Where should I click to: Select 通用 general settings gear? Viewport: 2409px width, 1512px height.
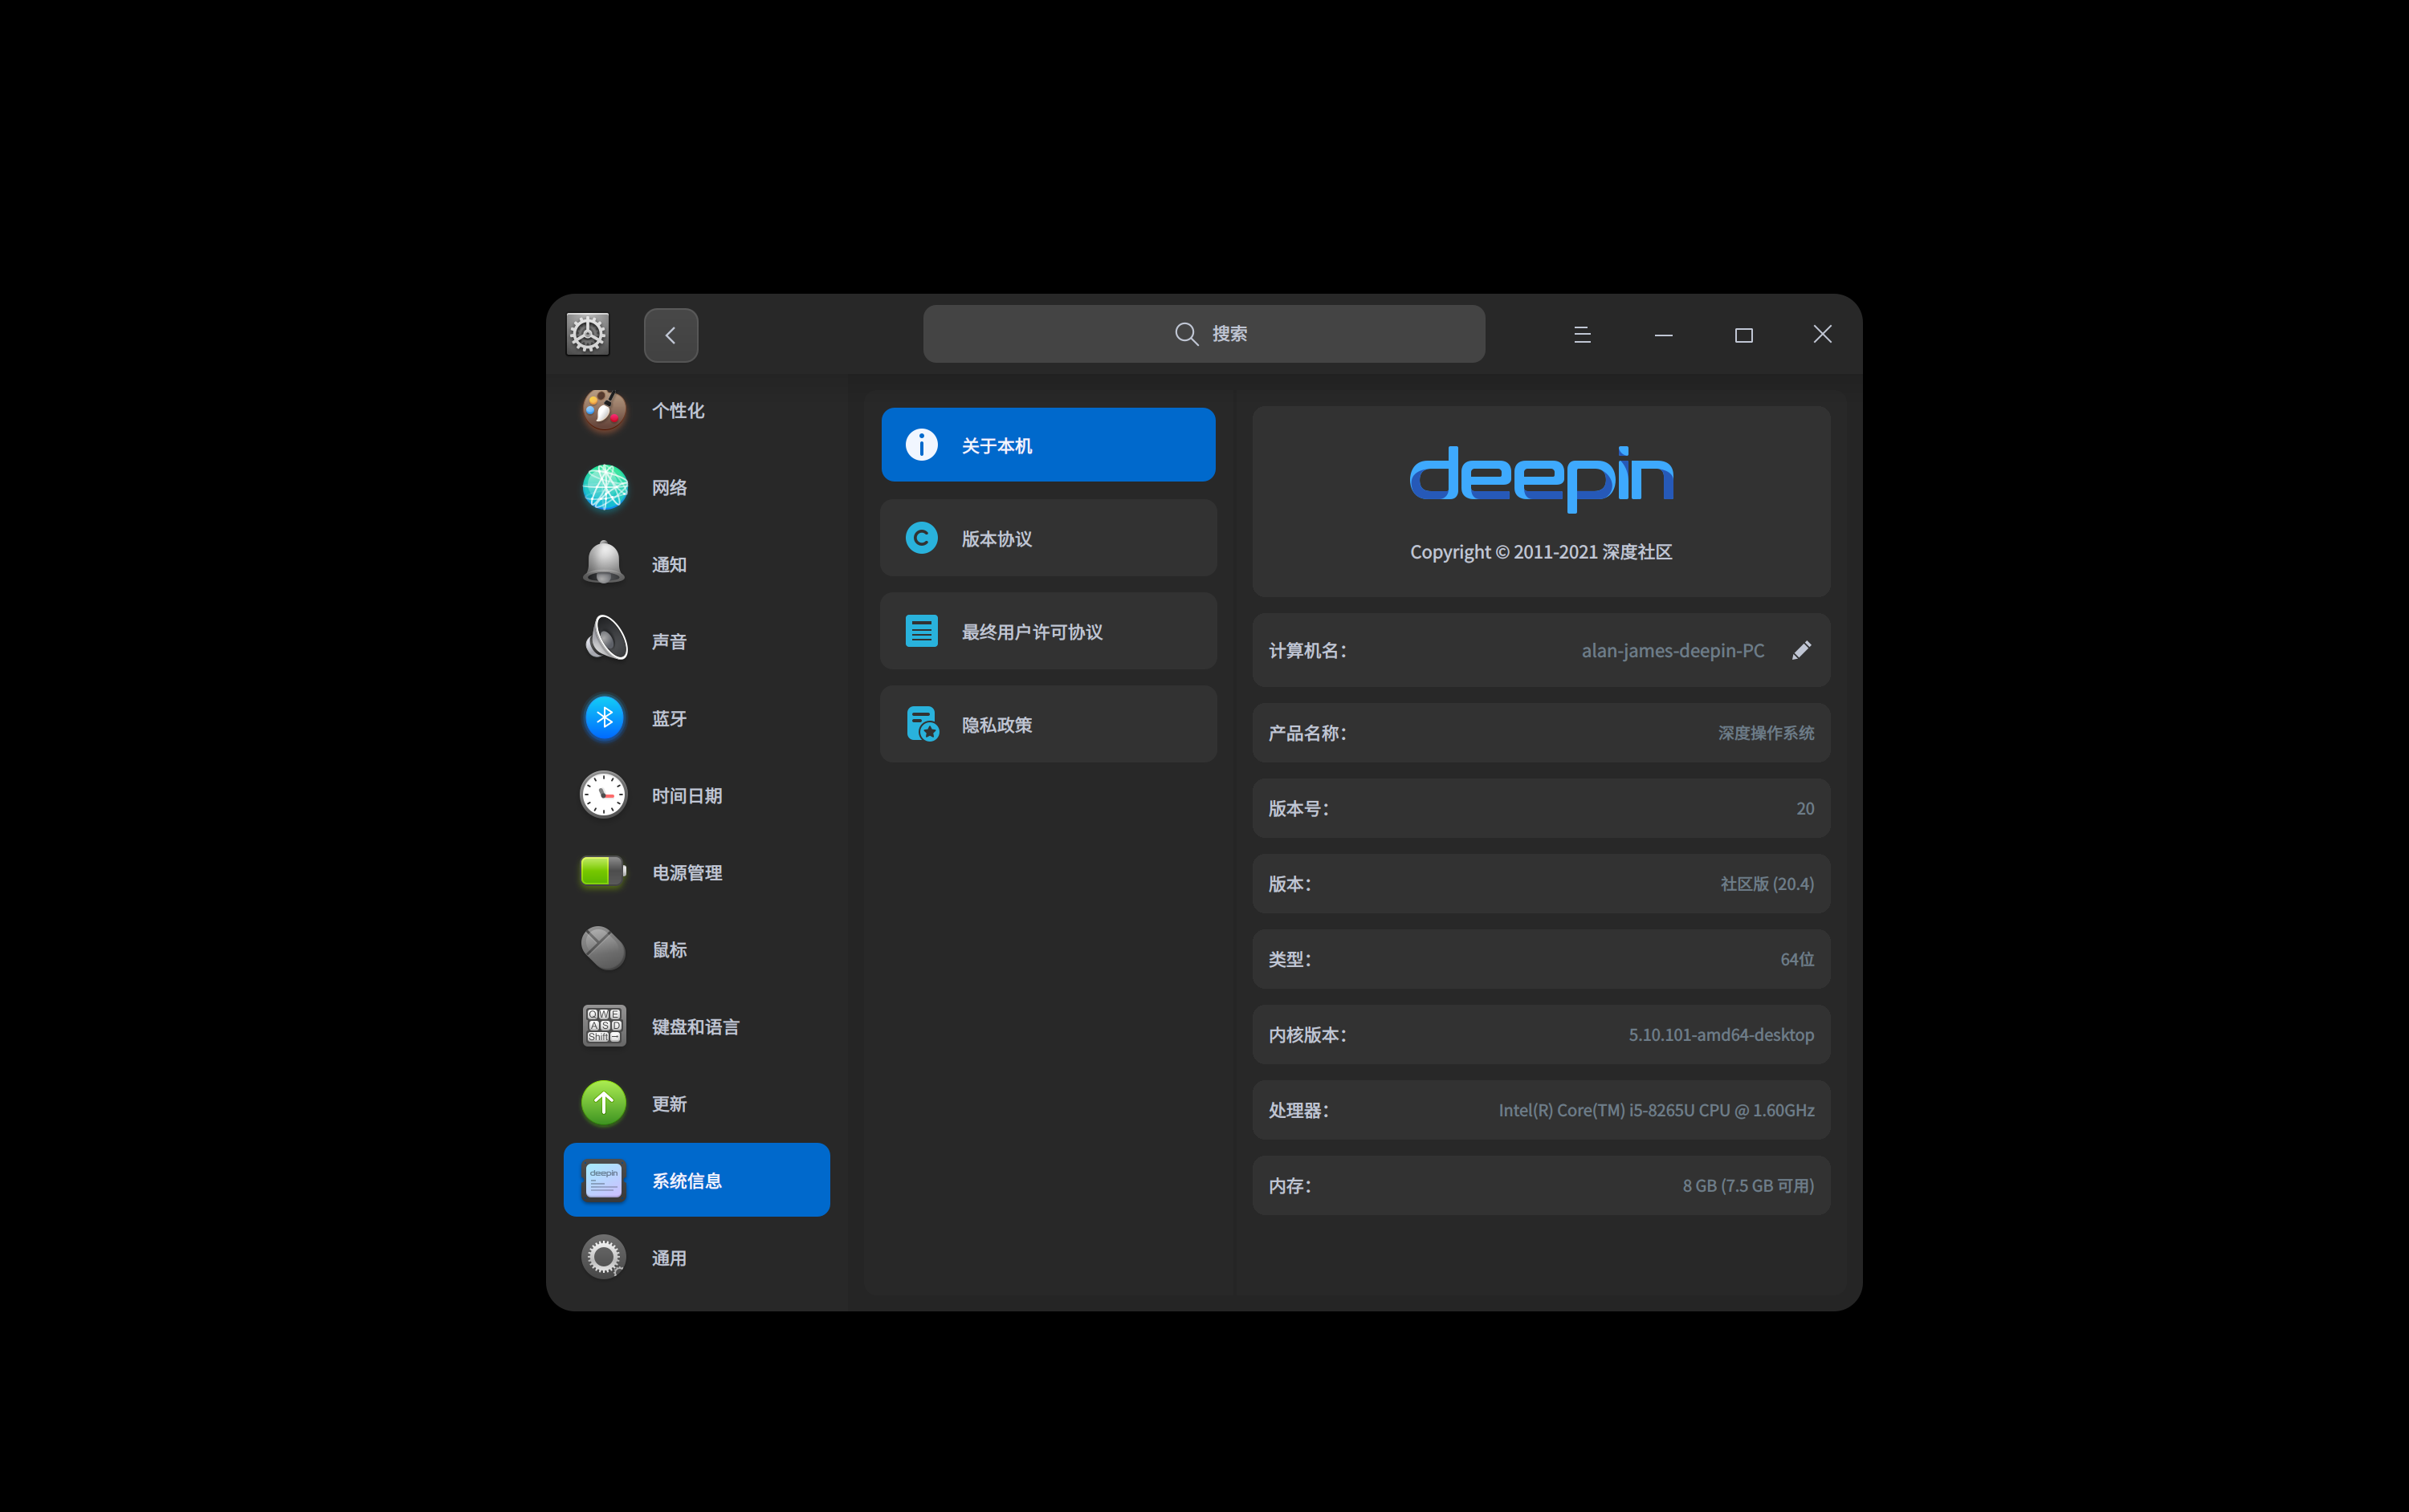(604, 1257)
